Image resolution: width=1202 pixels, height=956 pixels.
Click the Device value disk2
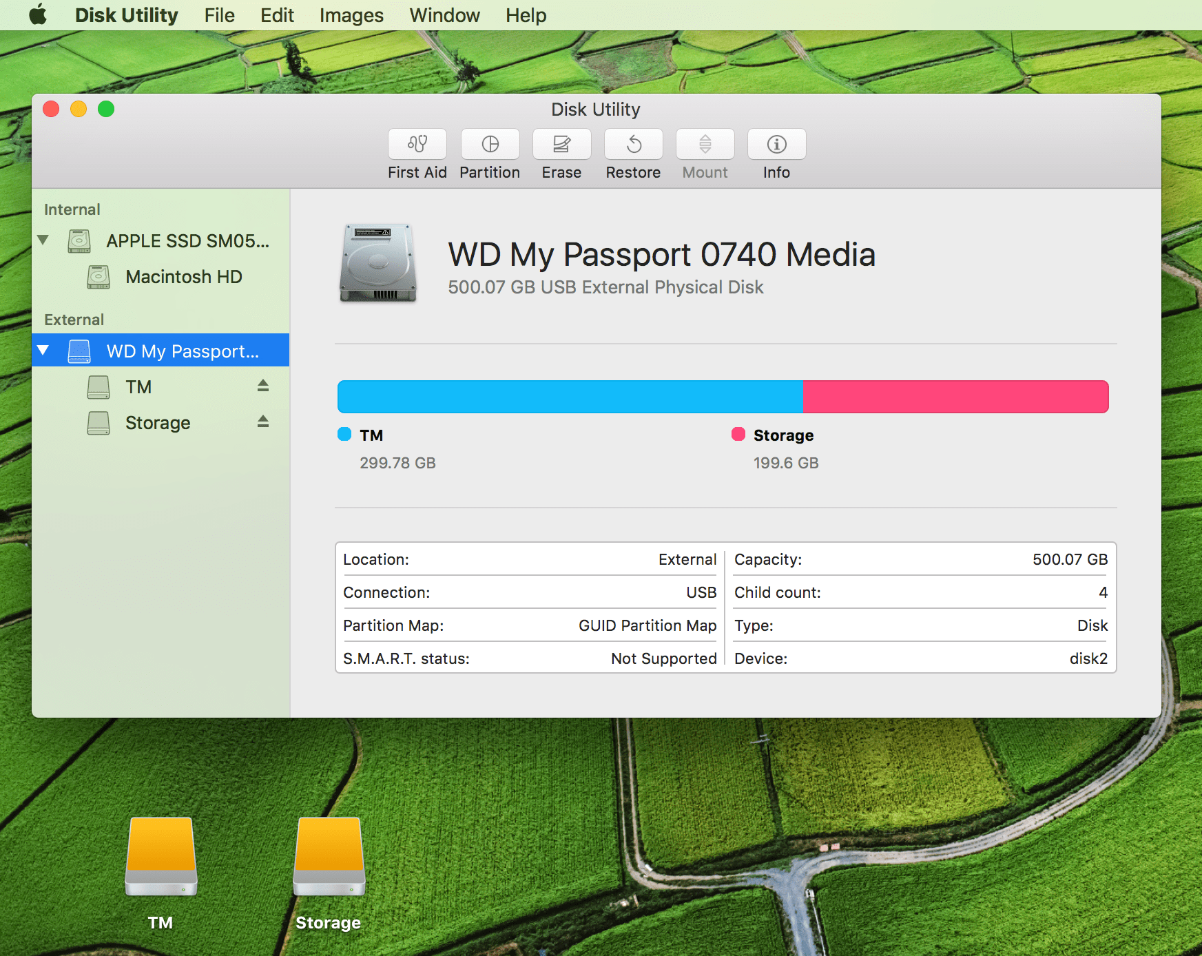(1088, 658)
